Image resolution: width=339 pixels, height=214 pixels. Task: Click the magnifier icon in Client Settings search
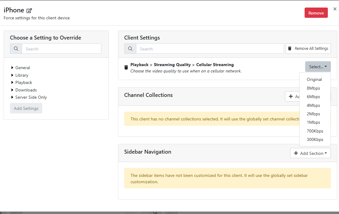130,49
